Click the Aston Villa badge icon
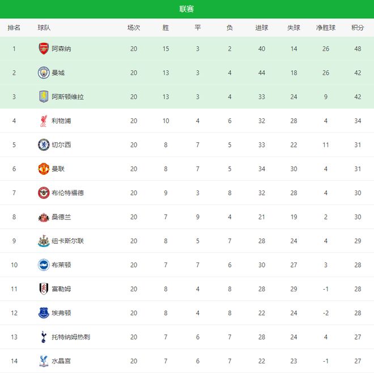The width and height of the screenshot is (374, 373). [x=44, y=96]
